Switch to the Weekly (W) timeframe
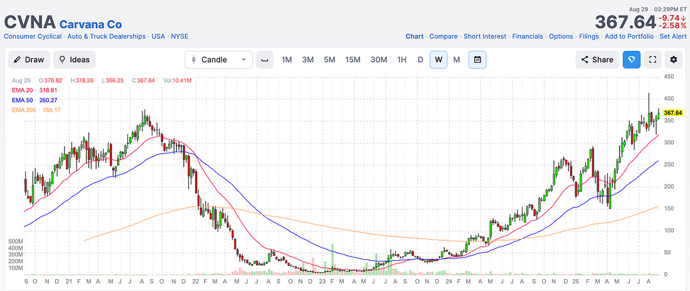The height and width of the screenshot is (291, 690). 438,60
